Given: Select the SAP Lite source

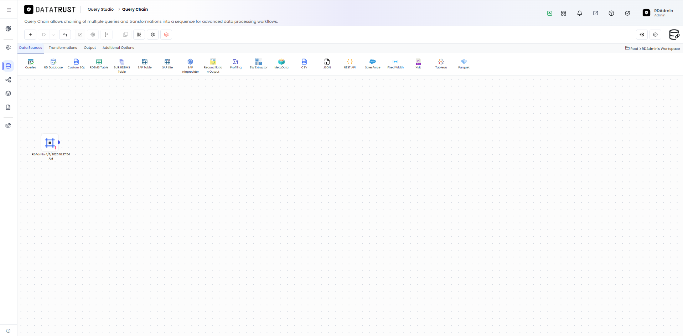Looking at the screenshot, I should [x=167, y=64].
